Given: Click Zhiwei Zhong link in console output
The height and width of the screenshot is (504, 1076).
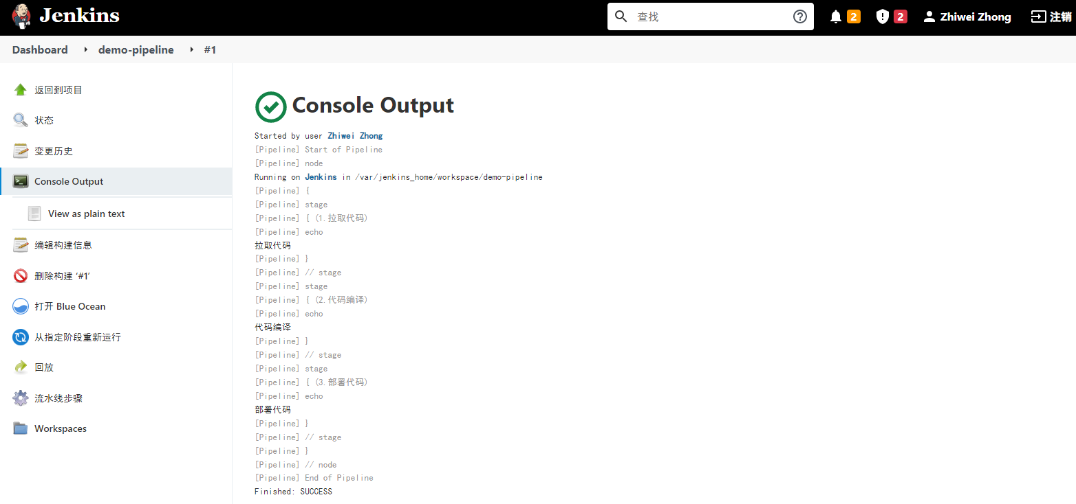Looking at the screenshot, I should [355, 136].
